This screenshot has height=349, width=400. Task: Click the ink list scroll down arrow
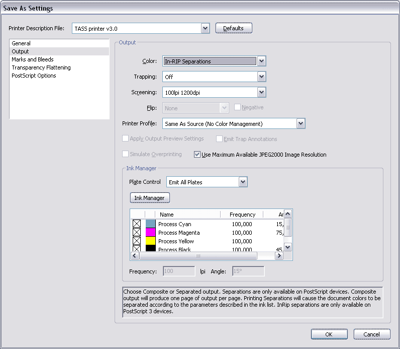(x=288, y=247)
